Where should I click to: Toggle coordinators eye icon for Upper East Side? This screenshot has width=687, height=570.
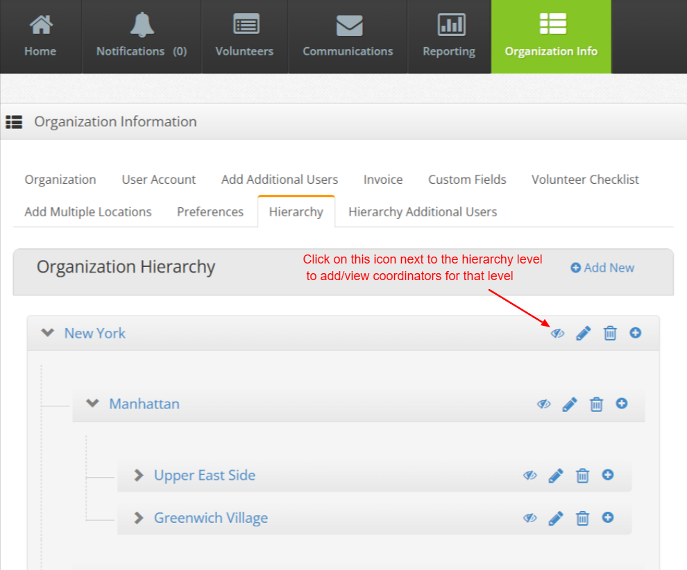(530, 476)
